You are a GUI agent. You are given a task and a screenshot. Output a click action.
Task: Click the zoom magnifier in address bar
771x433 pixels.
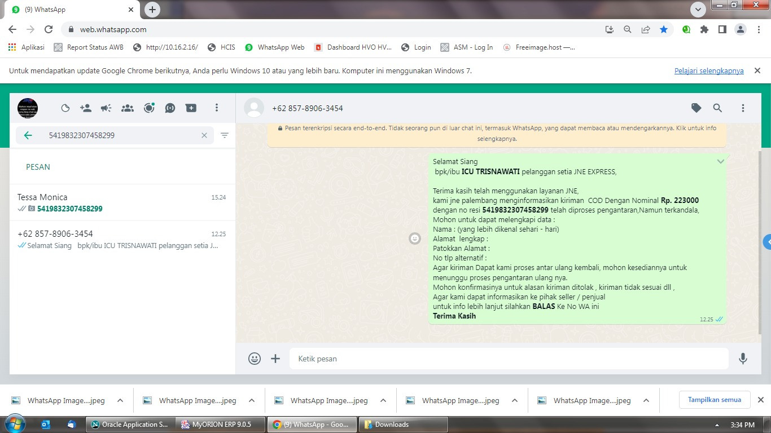coord(627,29)
